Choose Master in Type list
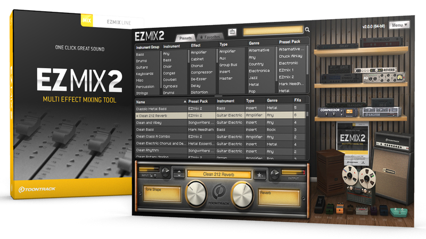The height and width of the screenshot is (239, 426). tap(226, 78)
